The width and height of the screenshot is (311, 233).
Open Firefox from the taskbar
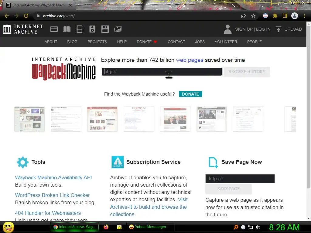[x=106, y=227]
